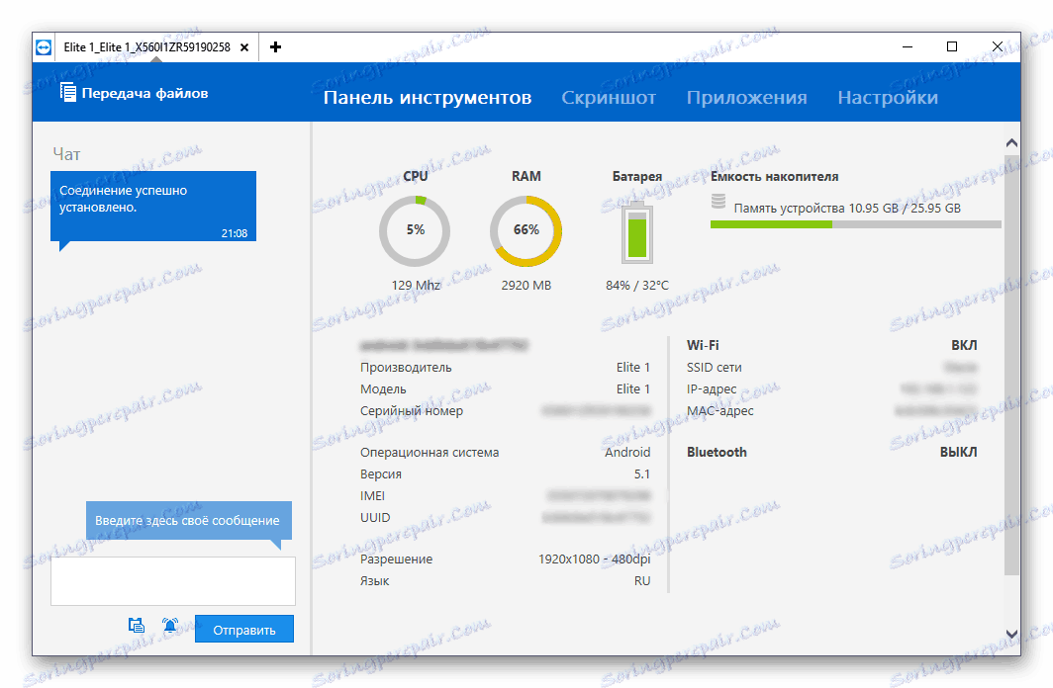Switch to Приложения tab
The height and width of the screenshot is (688, 1053).
[747, 97]
